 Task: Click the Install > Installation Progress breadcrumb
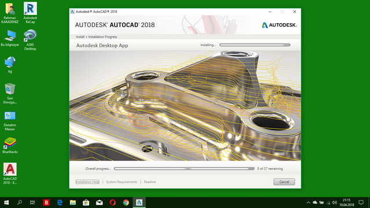click(x=97, y=37)
